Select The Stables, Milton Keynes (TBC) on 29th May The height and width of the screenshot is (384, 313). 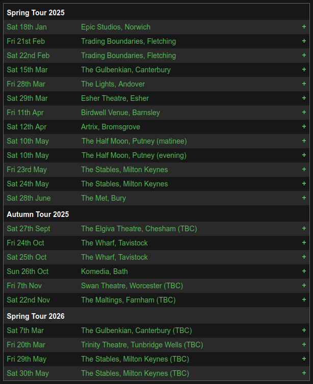click(135, 359)
